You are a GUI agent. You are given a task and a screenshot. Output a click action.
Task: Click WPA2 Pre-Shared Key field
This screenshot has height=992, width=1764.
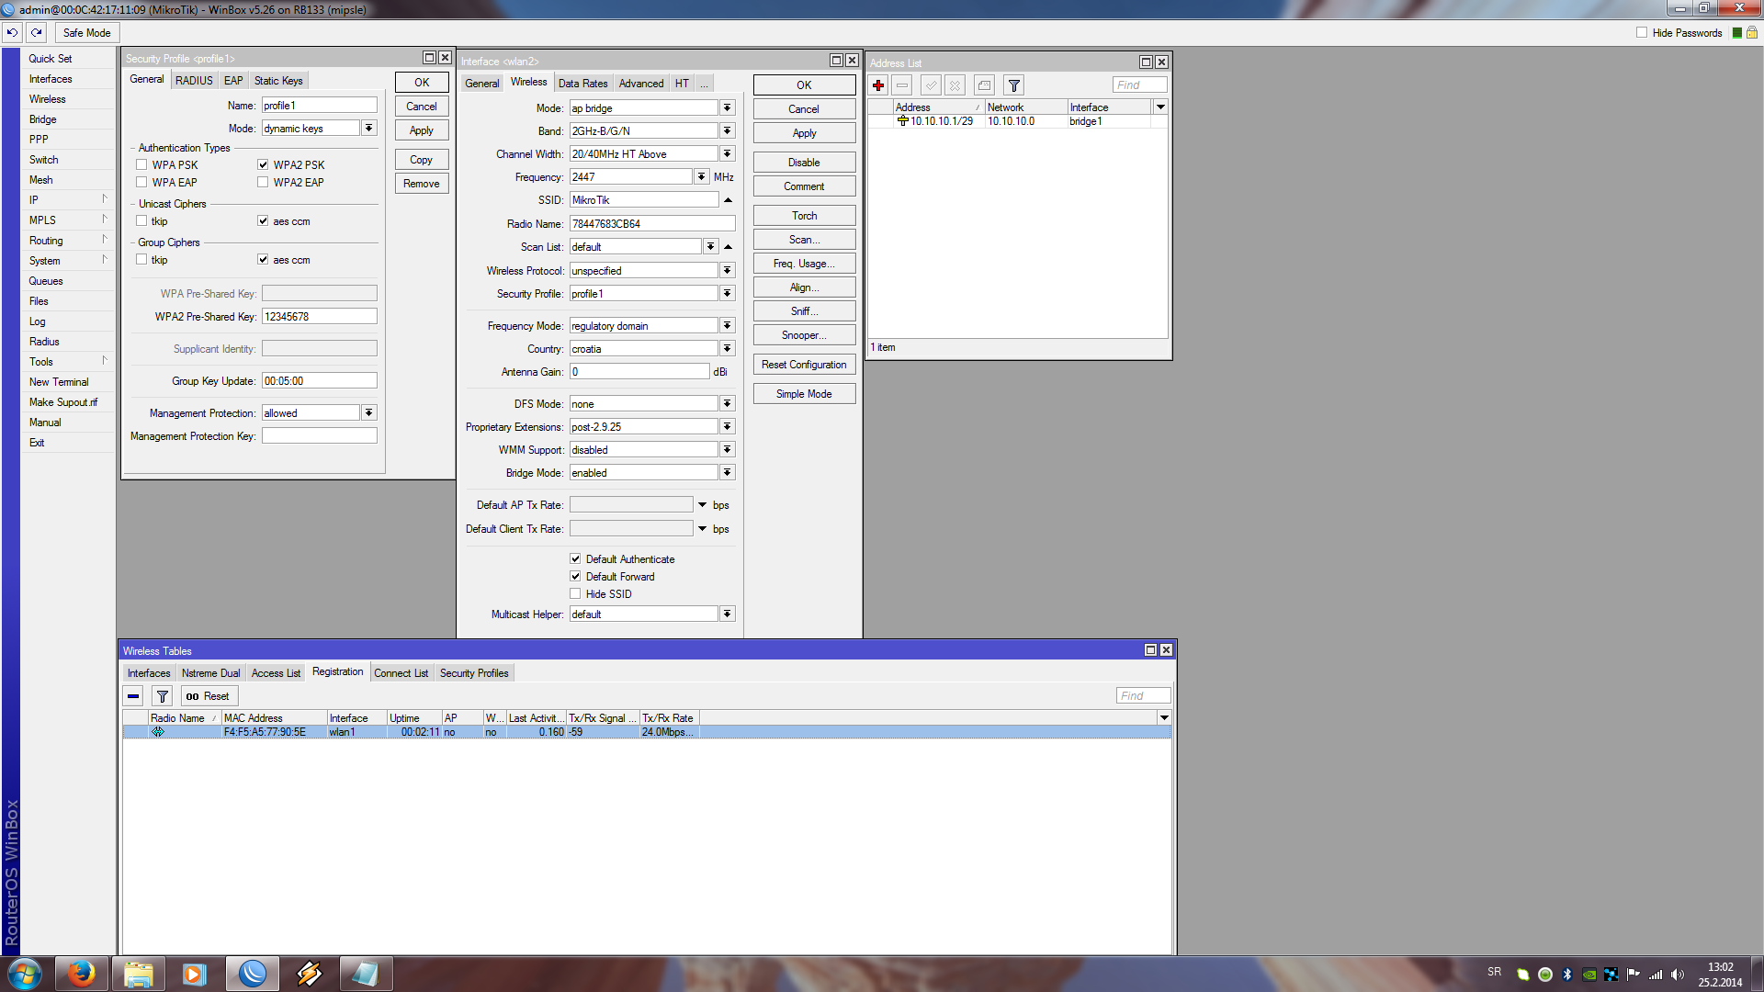319,317
